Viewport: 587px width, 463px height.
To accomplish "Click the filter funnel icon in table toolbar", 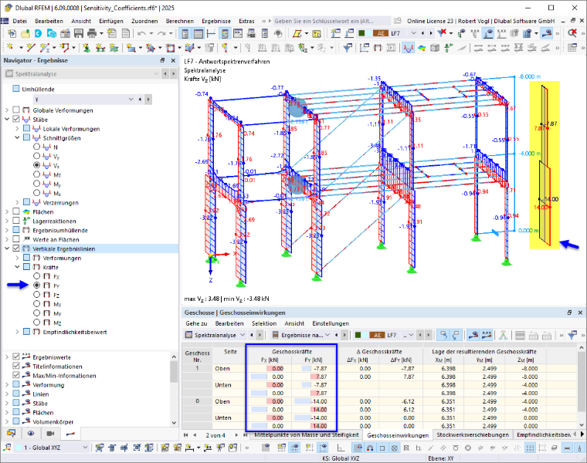I will [572, 335].
